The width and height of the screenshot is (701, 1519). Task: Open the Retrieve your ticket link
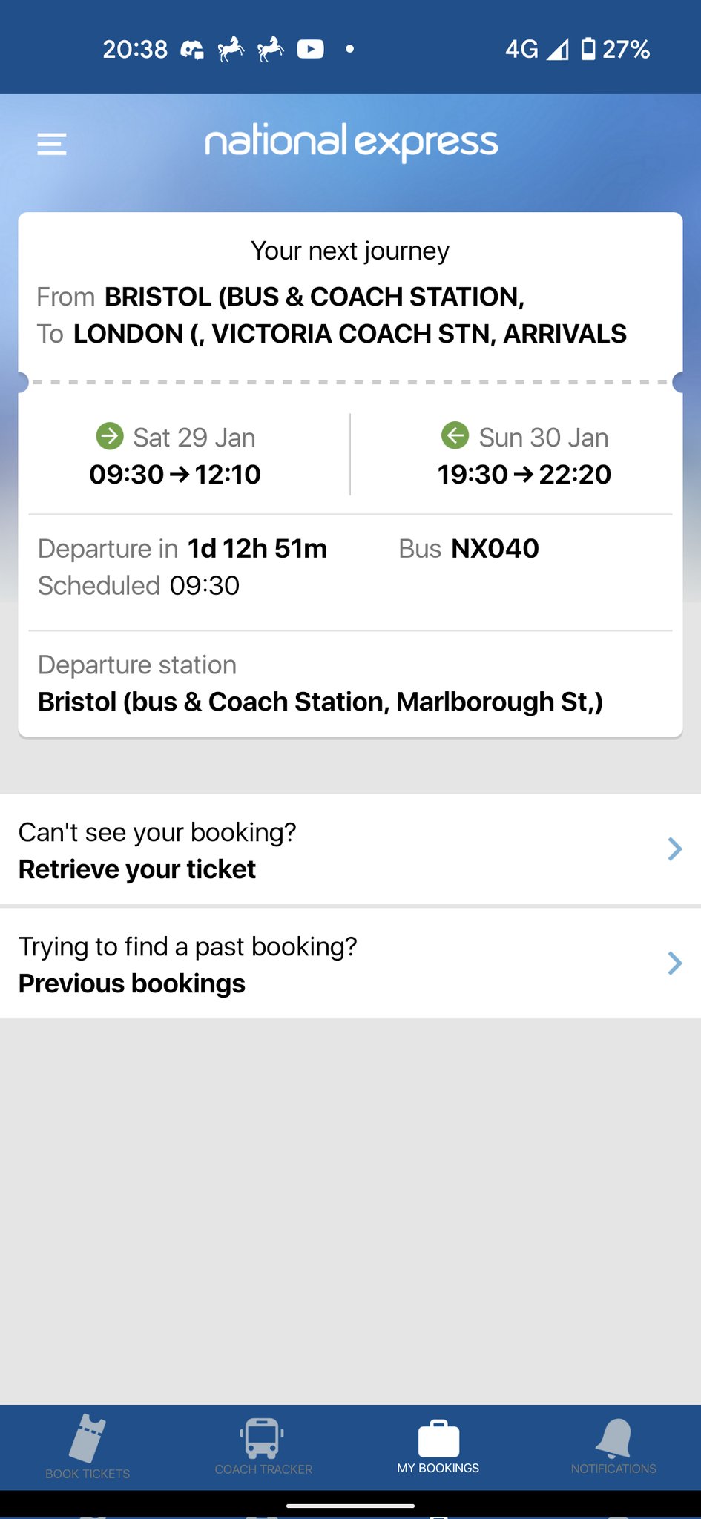[x=137, y=869]
